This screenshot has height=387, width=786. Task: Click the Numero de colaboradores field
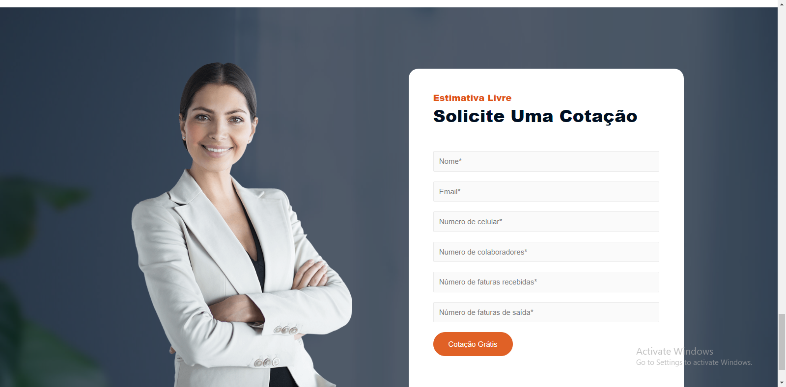pos(546,252)
